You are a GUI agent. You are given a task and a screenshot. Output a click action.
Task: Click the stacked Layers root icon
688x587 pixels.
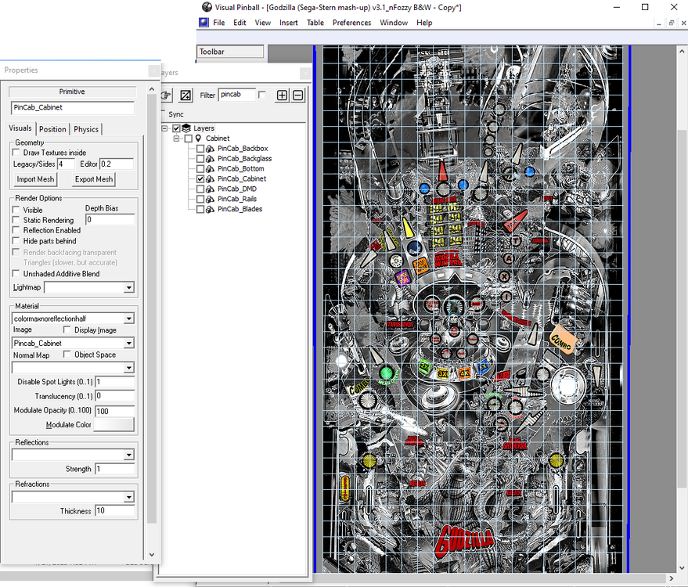(x=186, y=128)
